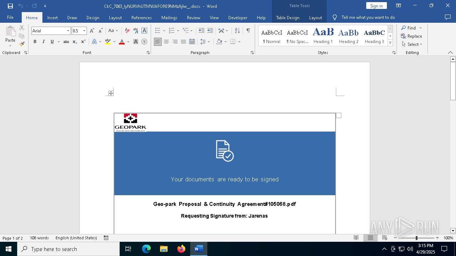This screenshot has width=456, height=256.
Task: Toggle left text alignment
Action: [x=158, y=42]
